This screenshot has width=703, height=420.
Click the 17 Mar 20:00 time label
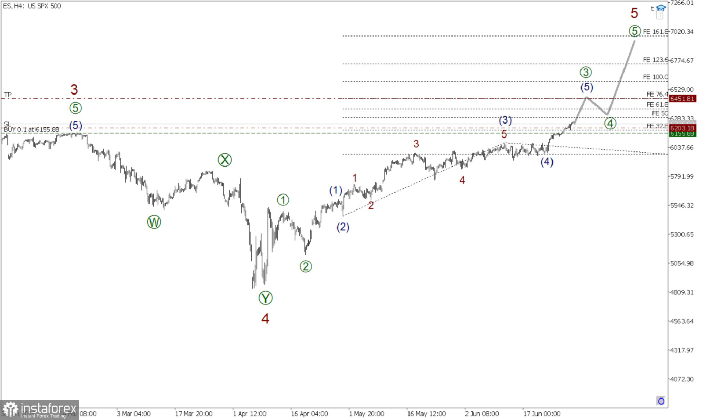click(194, 414)
